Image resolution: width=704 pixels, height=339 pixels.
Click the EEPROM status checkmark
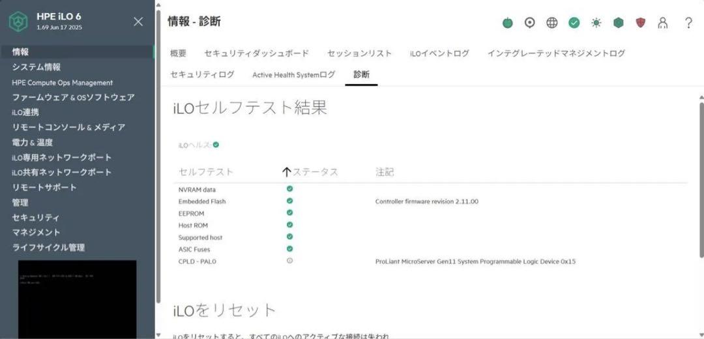pos(289,213)
